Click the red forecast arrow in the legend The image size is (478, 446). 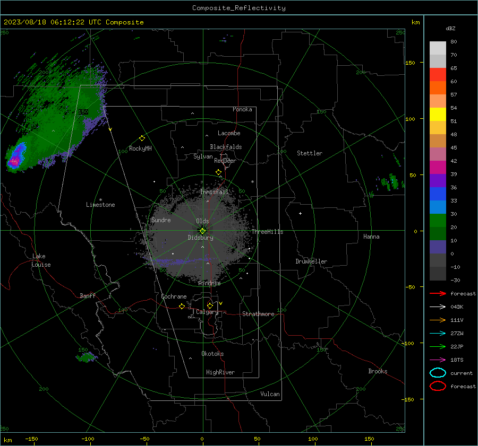click(438, 293)
